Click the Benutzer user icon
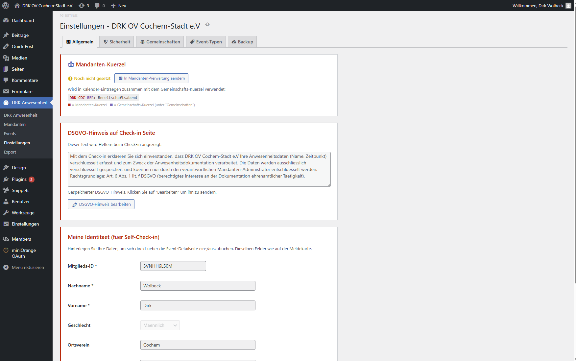Screen dimensions: 576x361 pyautogui.click(x=6, y=202)
